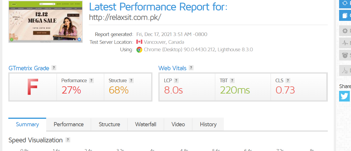
Task: Click the question mark beside Structure score
Action: pyautogui.click(x=131, y=80)
